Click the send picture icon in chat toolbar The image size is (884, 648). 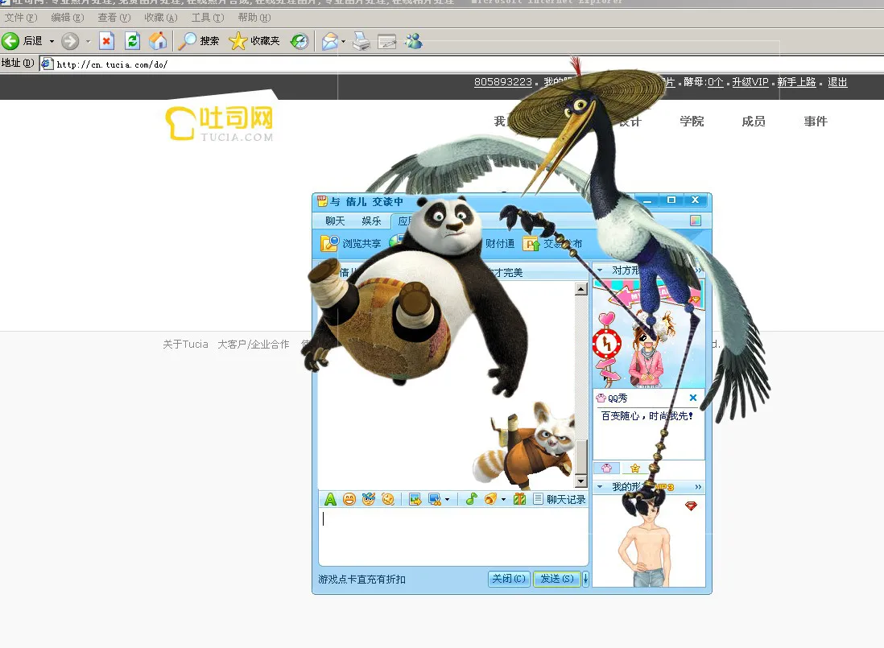(415, 500)
